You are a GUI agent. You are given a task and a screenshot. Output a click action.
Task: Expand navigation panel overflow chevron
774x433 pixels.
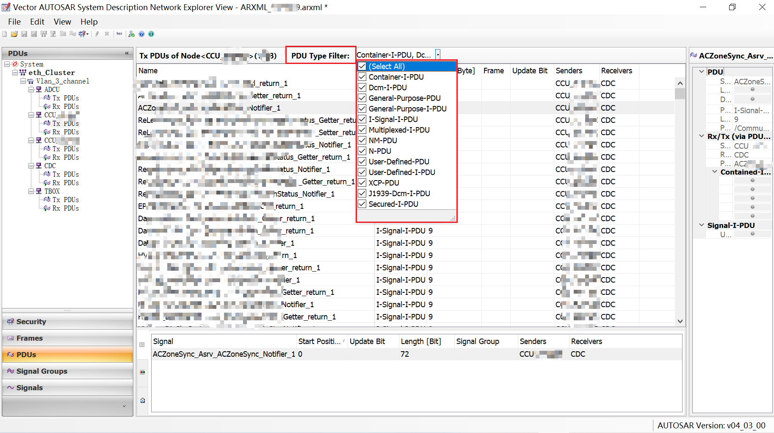(x=124, y=406)
